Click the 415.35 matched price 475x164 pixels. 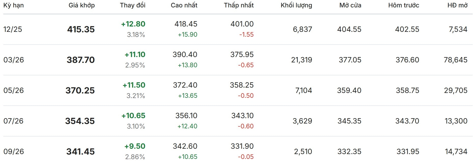(81, 29)
